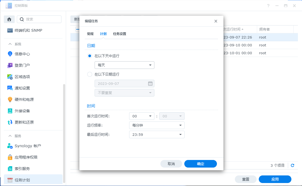
Task: Open the 最后运行时间 23:59 dropdown
Action: point(157,134)
